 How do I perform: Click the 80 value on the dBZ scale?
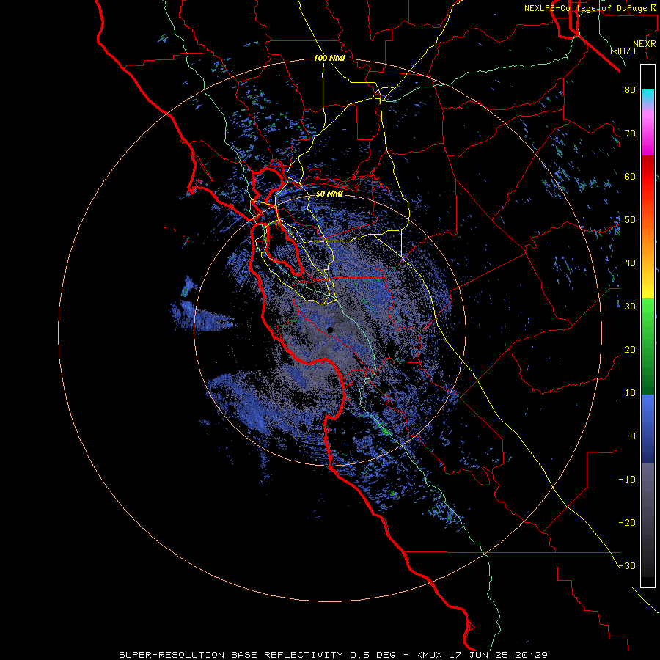(630, 89)
